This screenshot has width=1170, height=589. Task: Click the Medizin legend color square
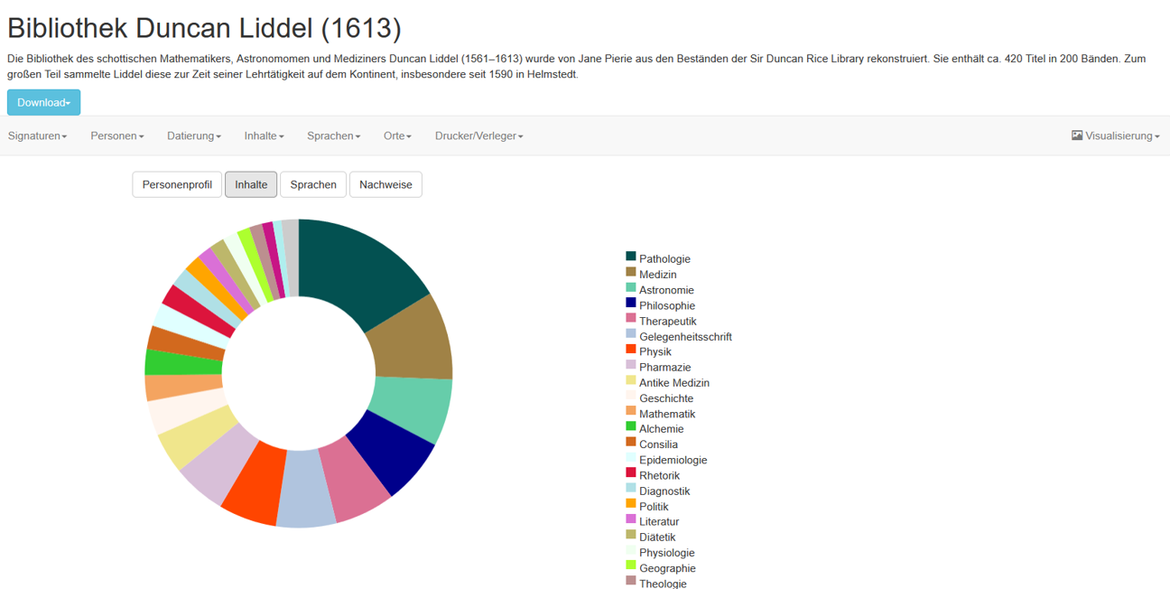[x=630, y=271]
